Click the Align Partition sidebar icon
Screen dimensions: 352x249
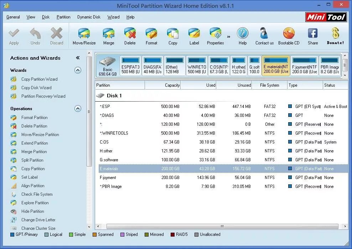[14, 186]
